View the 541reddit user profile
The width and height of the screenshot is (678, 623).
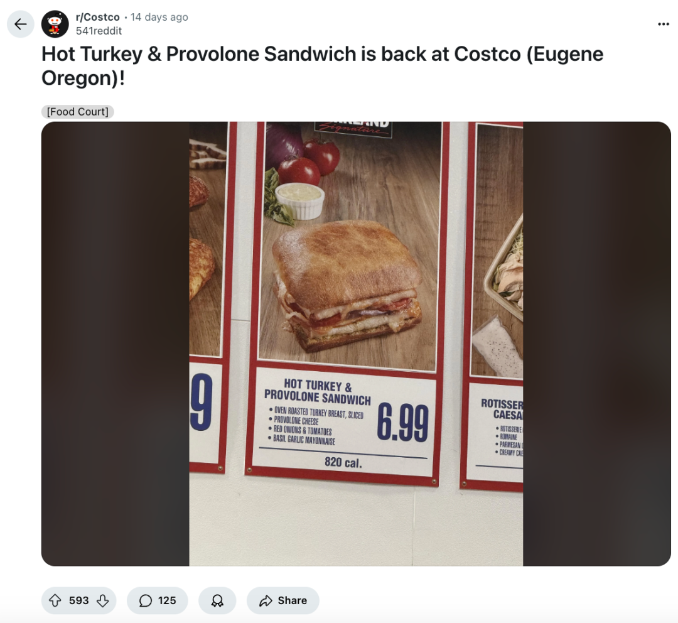coord(99,31)
